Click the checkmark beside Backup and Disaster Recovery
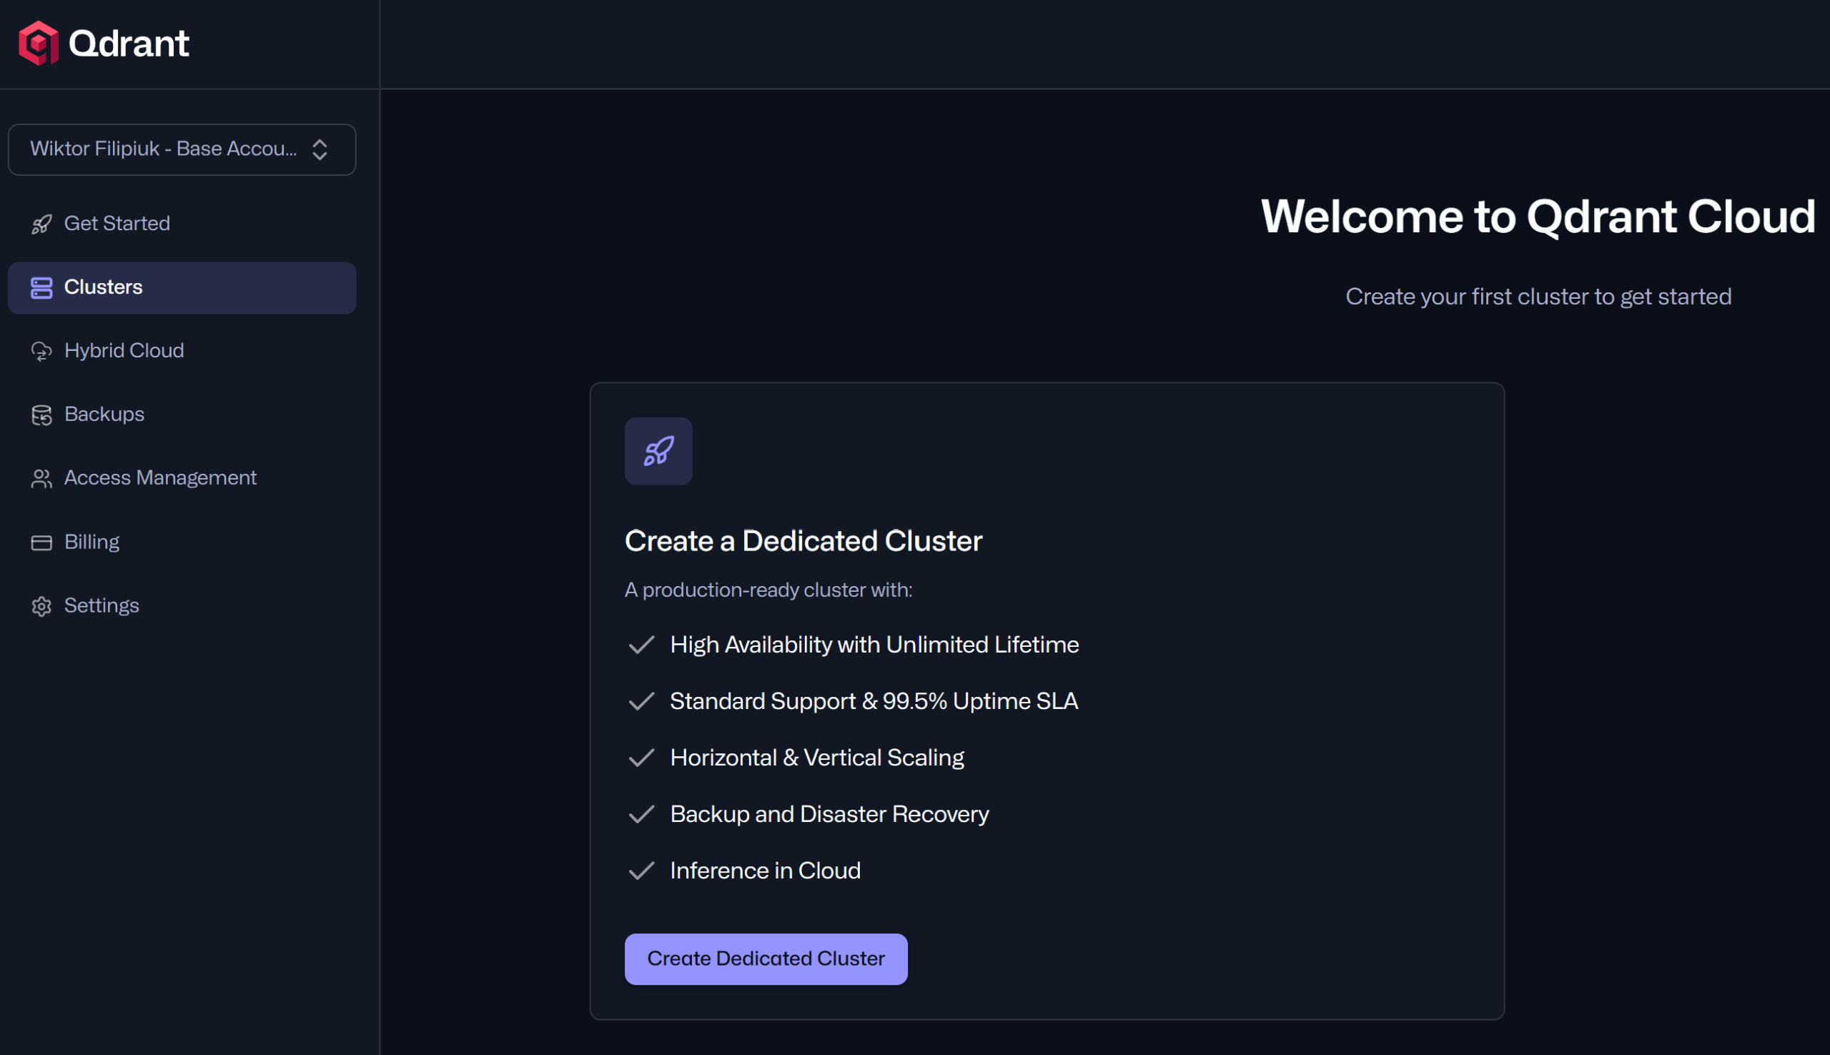Screen dimensions: 1830x1055 pos(641,814)
